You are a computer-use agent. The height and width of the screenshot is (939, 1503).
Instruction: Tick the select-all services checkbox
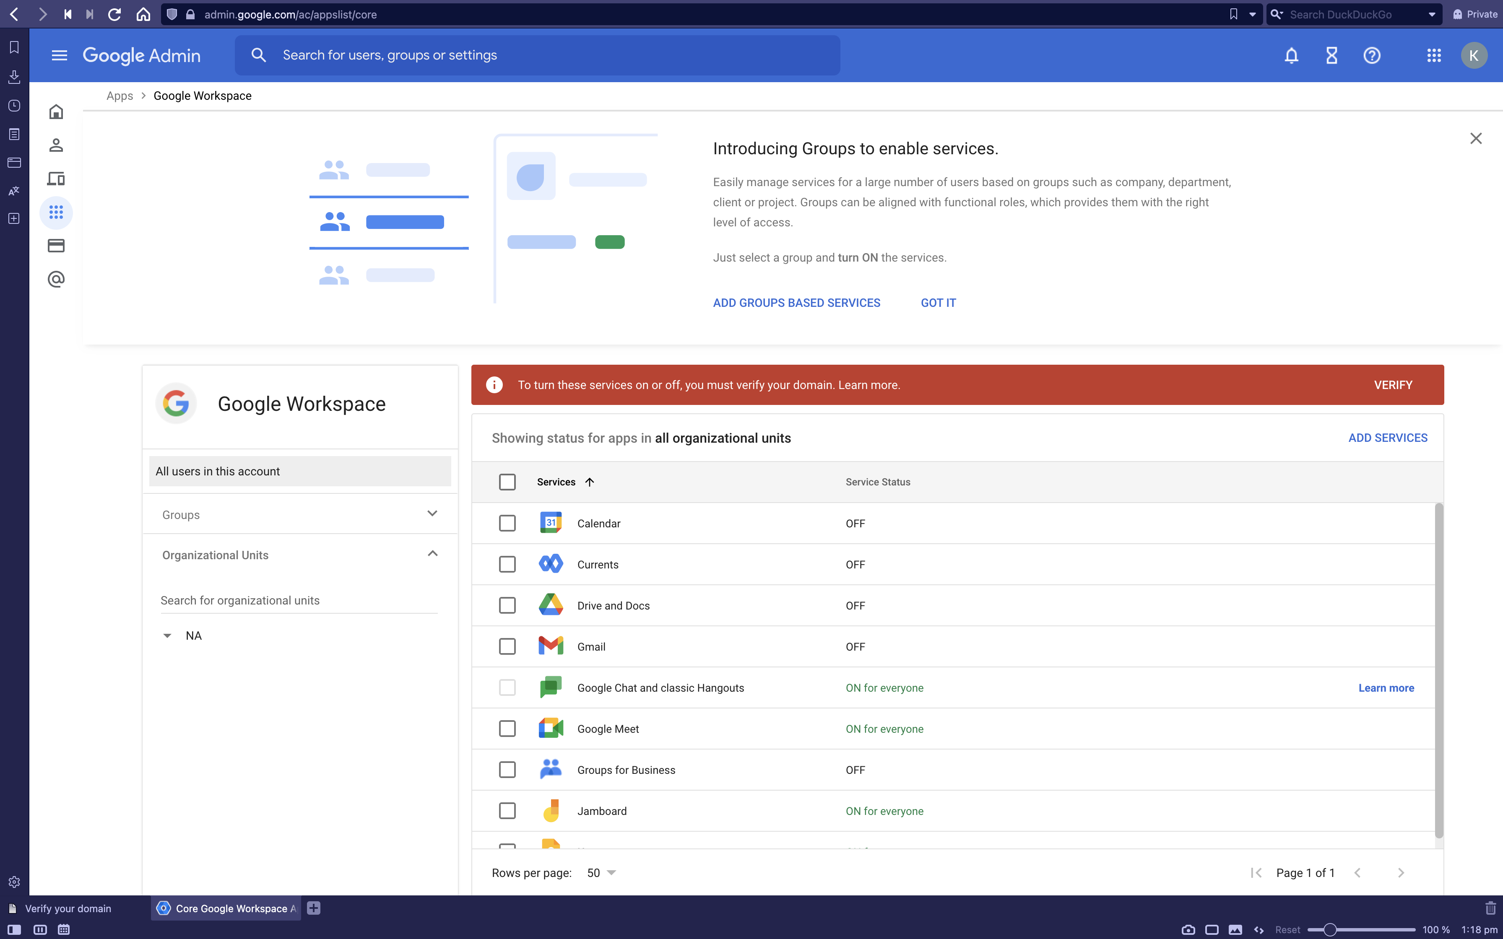(507, 482)
